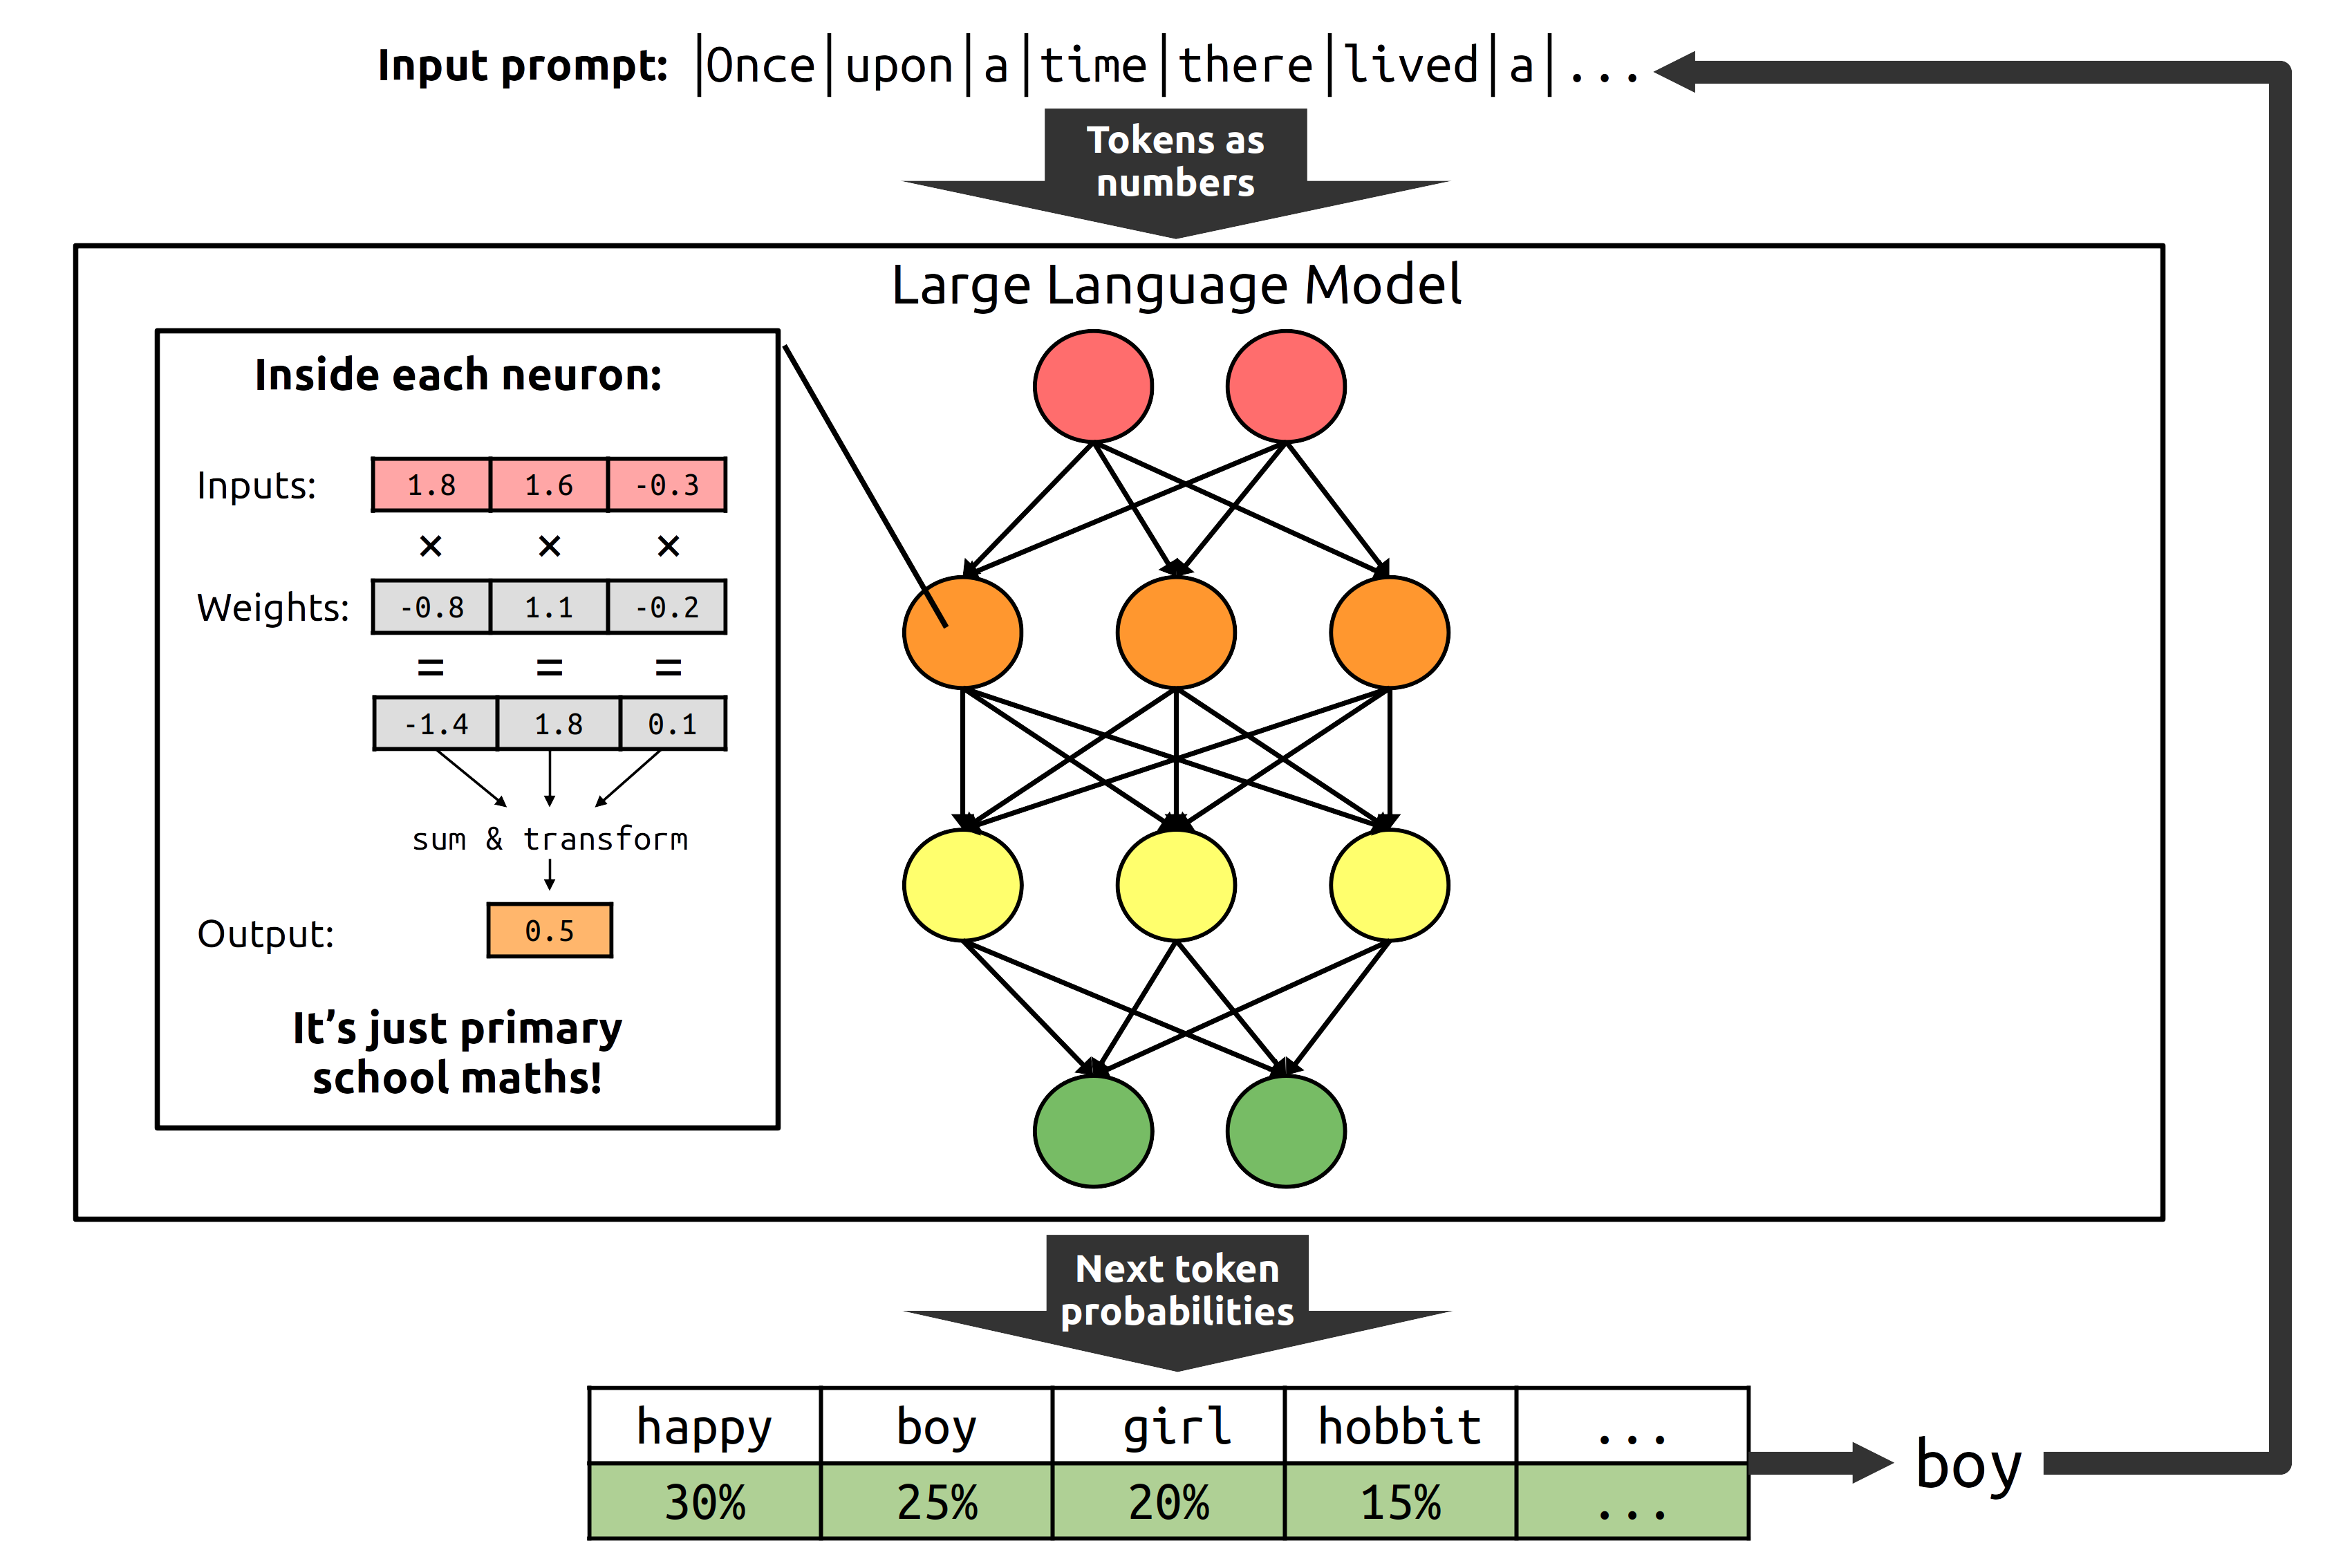Screen dimensions: 2352x1568
Task: Select the 'hobbit' token cell
Action: (x=1400, y=1426)
